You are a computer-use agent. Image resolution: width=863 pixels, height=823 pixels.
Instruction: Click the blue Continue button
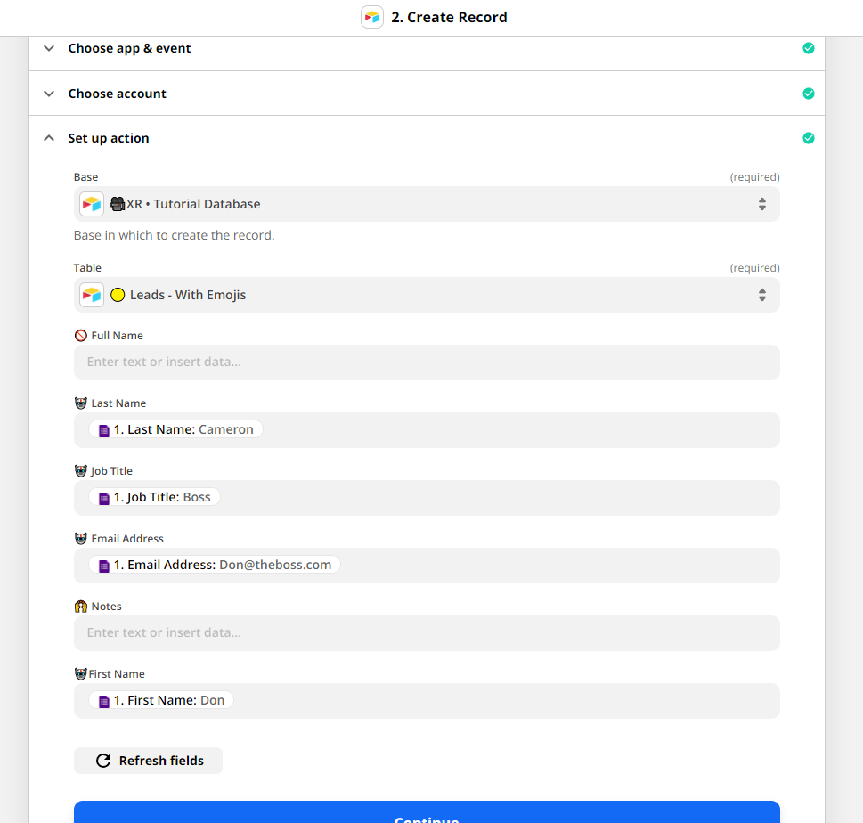pyautogui.click(x=427, y=813)
